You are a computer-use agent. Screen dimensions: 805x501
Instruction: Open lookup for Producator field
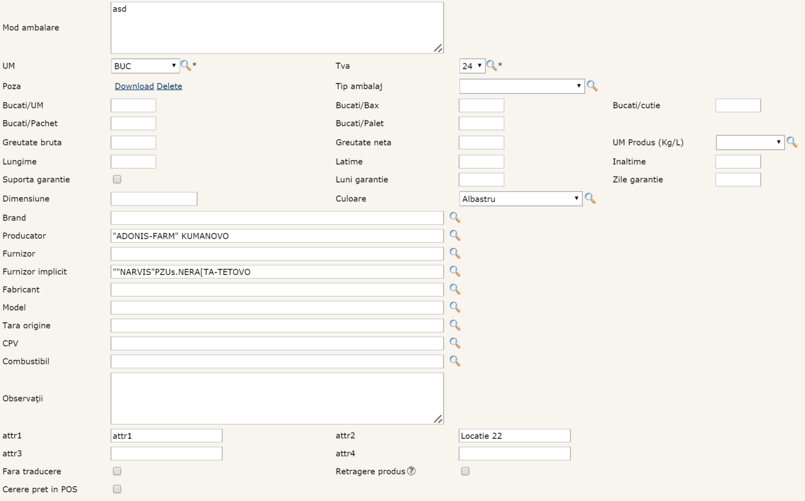point(455,235)
